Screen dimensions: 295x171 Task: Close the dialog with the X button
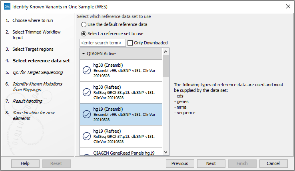pyautogui.click(x=288, y=6)
